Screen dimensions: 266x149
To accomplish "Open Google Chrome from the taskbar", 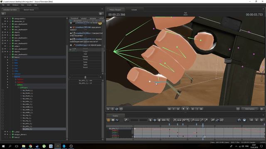I will point(30,146).
